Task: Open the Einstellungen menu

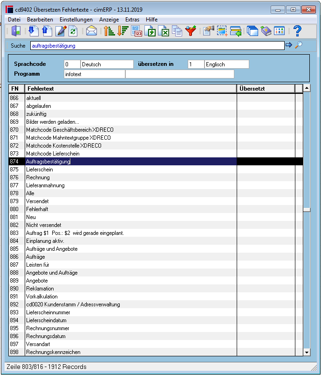Action: click(76, 20)
